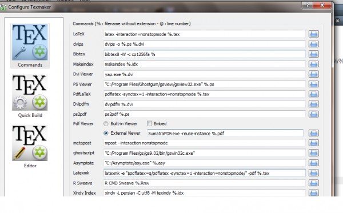Image resolution: width=343 pixels, height=213 pixels.
Task: Click the help question mark button
Action: (x=308, y=5)
